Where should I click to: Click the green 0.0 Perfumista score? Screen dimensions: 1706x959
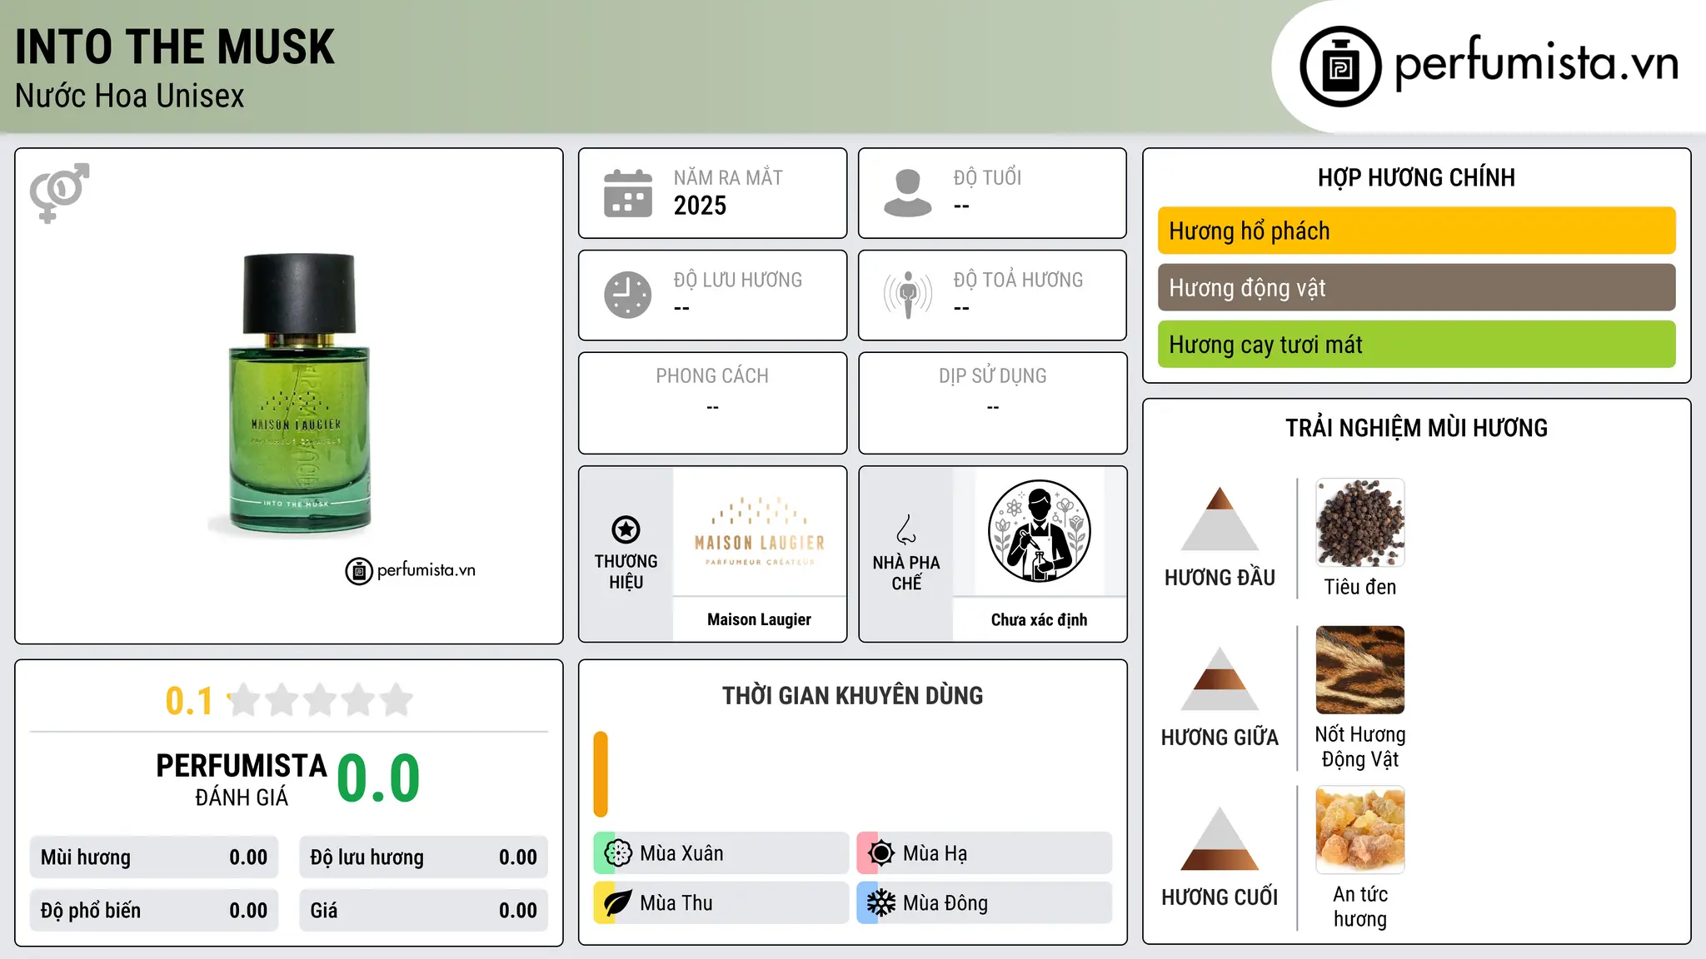[x=378, y=779]
